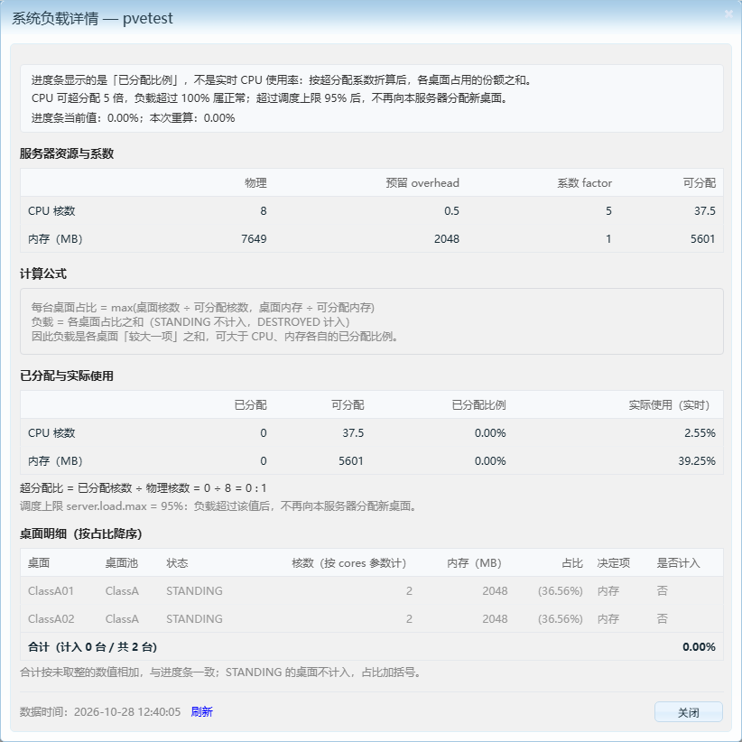Click the 桌面明细（按占比降序）heading
The width and height of the screenshot is (742, 742).
[x=81, y=533]
